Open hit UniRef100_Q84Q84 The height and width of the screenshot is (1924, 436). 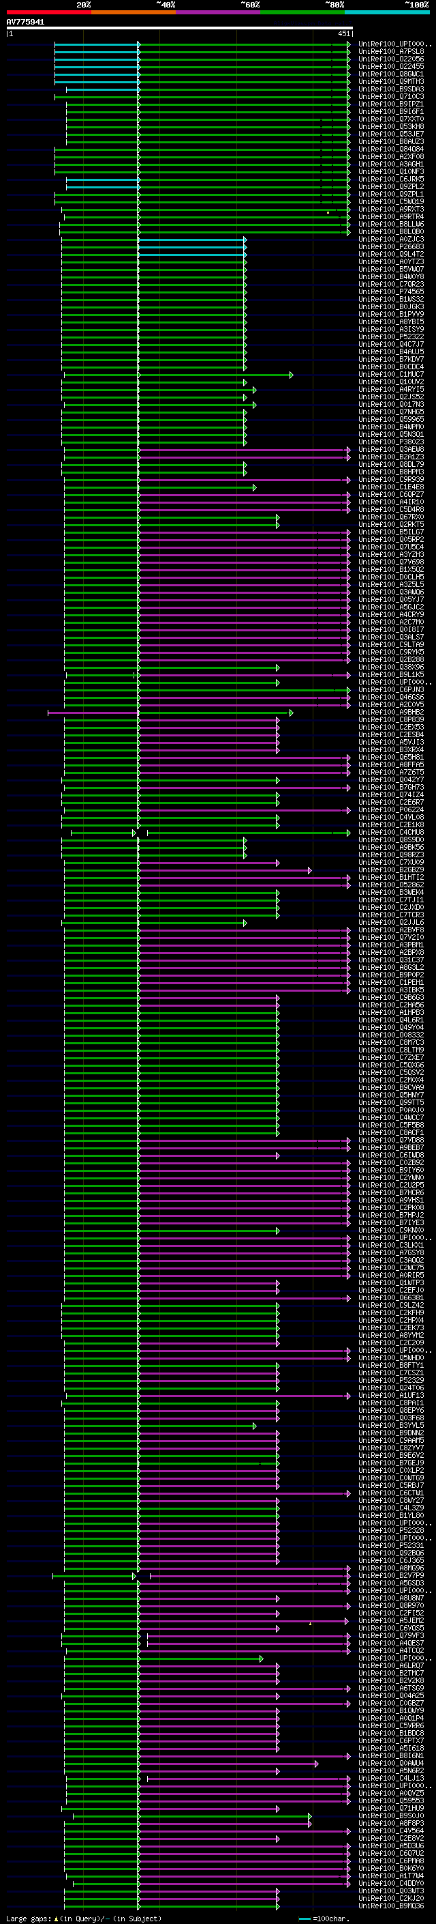[x=391, y=149]
